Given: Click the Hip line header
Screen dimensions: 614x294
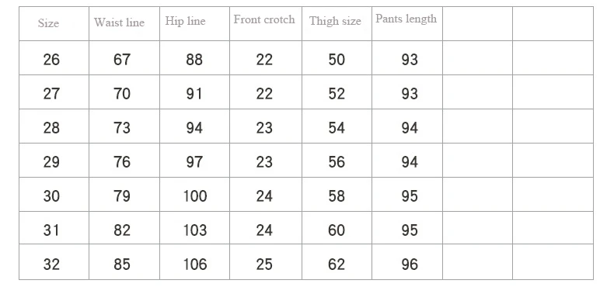Looking at the screenshot, I should pos(185,21).
